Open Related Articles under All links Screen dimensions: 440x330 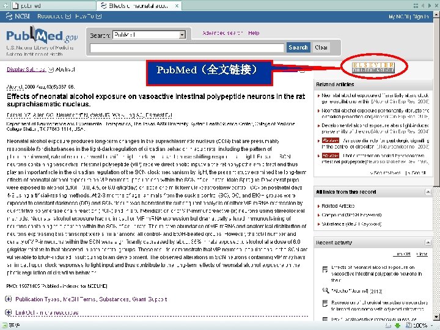click(x=338, y=206)
